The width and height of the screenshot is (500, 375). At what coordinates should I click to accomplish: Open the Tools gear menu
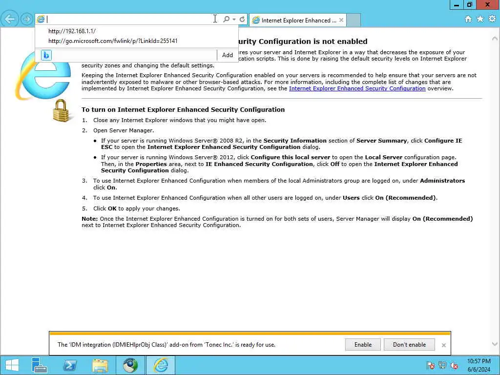pos(492,19)
